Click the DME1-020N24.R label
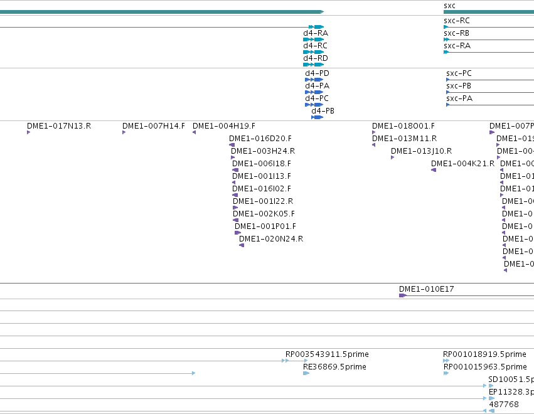The image size is (534, 414). tap(271, 240)
